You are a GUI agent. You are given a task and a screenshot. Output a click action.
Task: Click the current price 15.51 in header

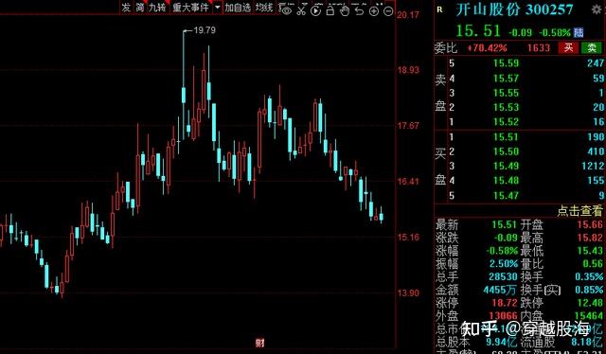click(x=478, y=31)
